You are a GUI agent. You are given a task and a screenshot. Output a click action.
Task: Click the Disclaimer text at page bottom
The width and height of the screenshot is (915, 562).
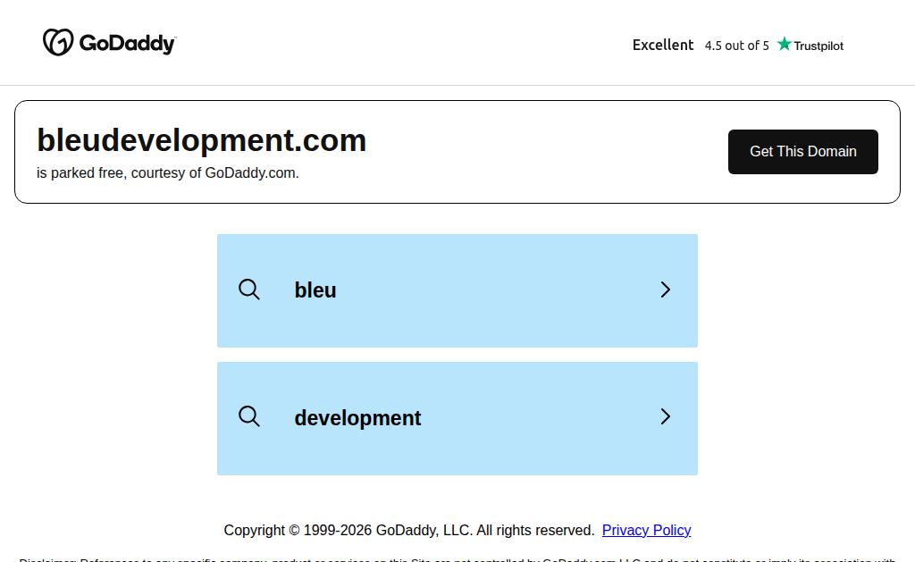457,559
